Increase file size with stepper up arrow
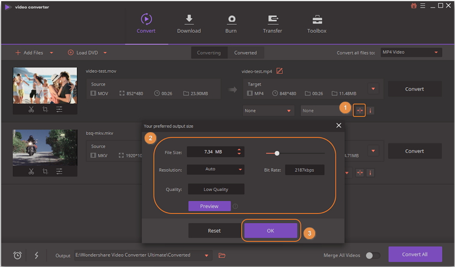 click(239, 150)
